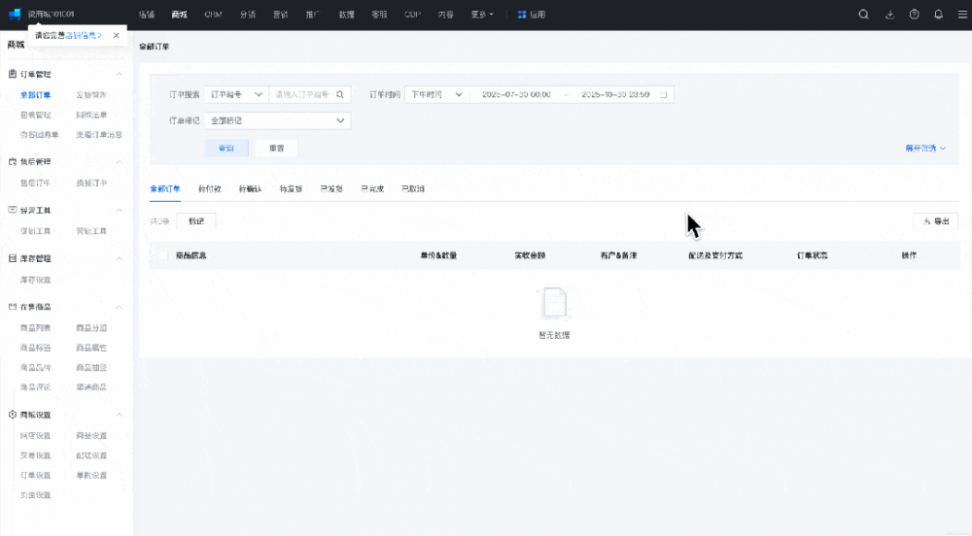Viewport: 972px width, 536px height.
Task: Switch to the 待付款 orders tab
Action: point(209,188)
